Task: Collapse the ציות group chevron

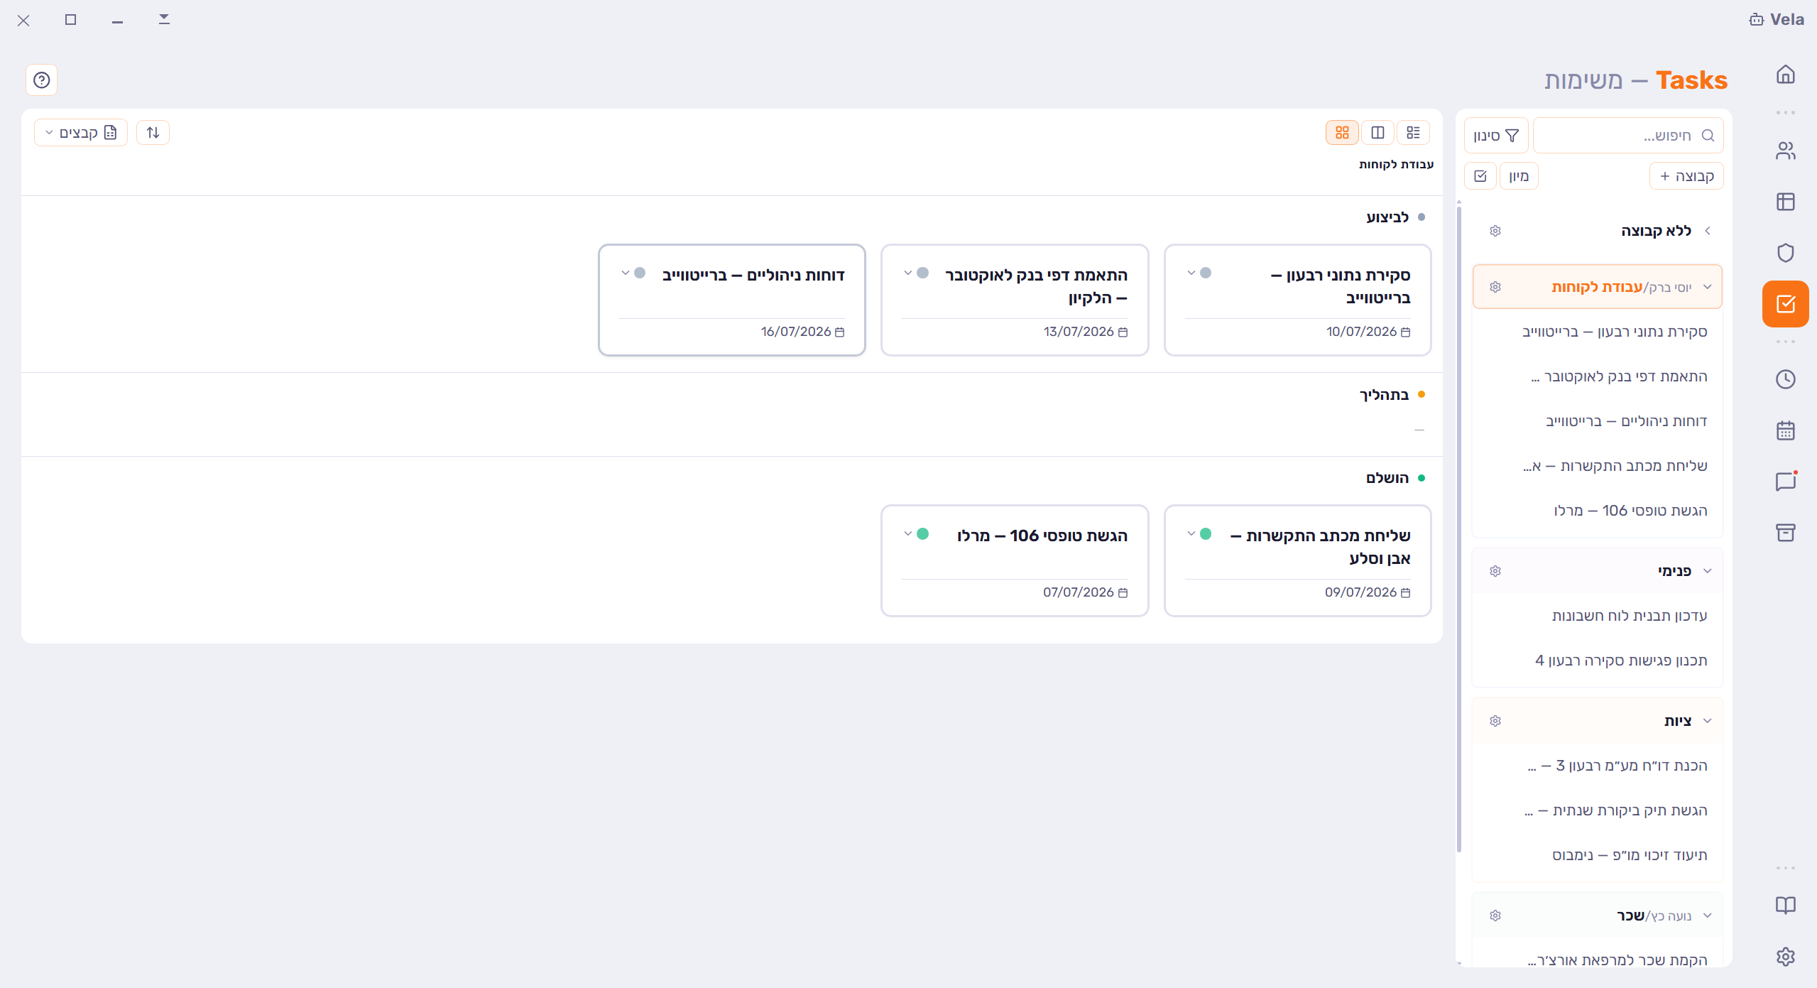Action: tap(1707, 721)
